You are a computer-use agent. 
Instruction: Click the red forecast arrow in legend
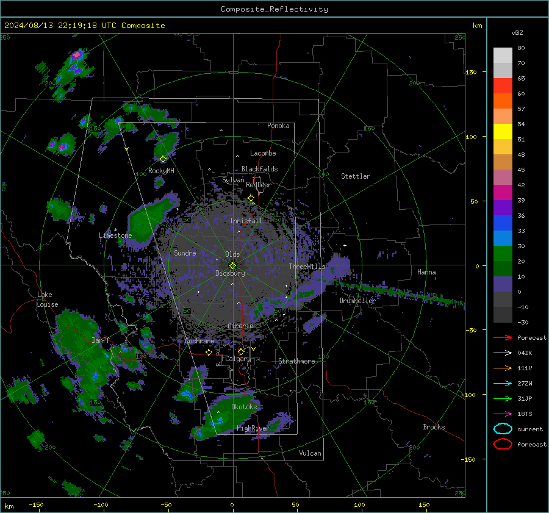[x=503, y=337]
